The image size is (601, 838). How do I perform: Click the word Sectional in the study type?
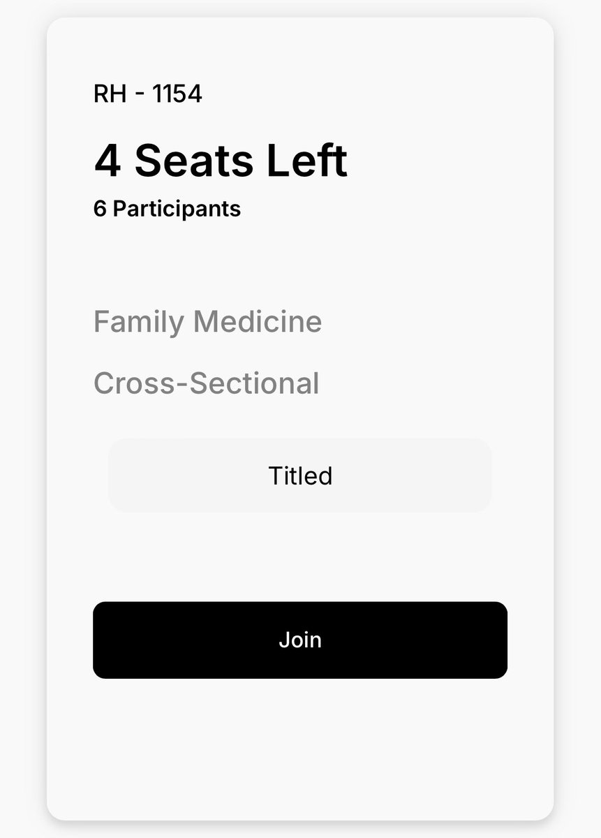255,383
